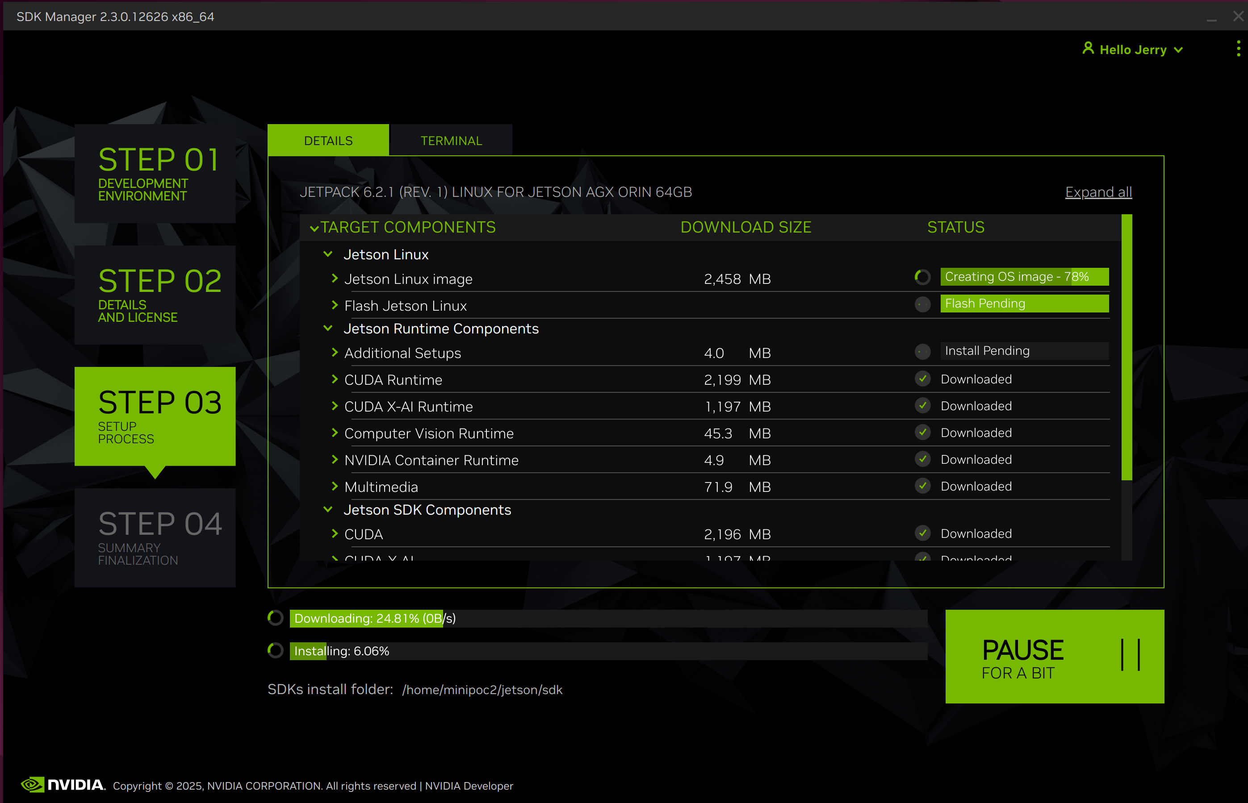Select the DETAILS tab

[328, 141]
